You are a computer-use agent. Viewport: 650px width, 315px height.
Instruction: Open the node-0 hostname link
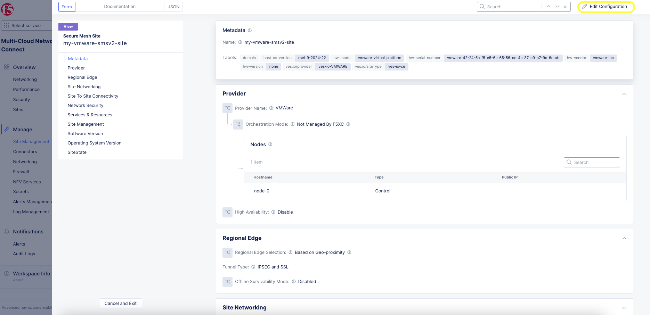(261, 191)
